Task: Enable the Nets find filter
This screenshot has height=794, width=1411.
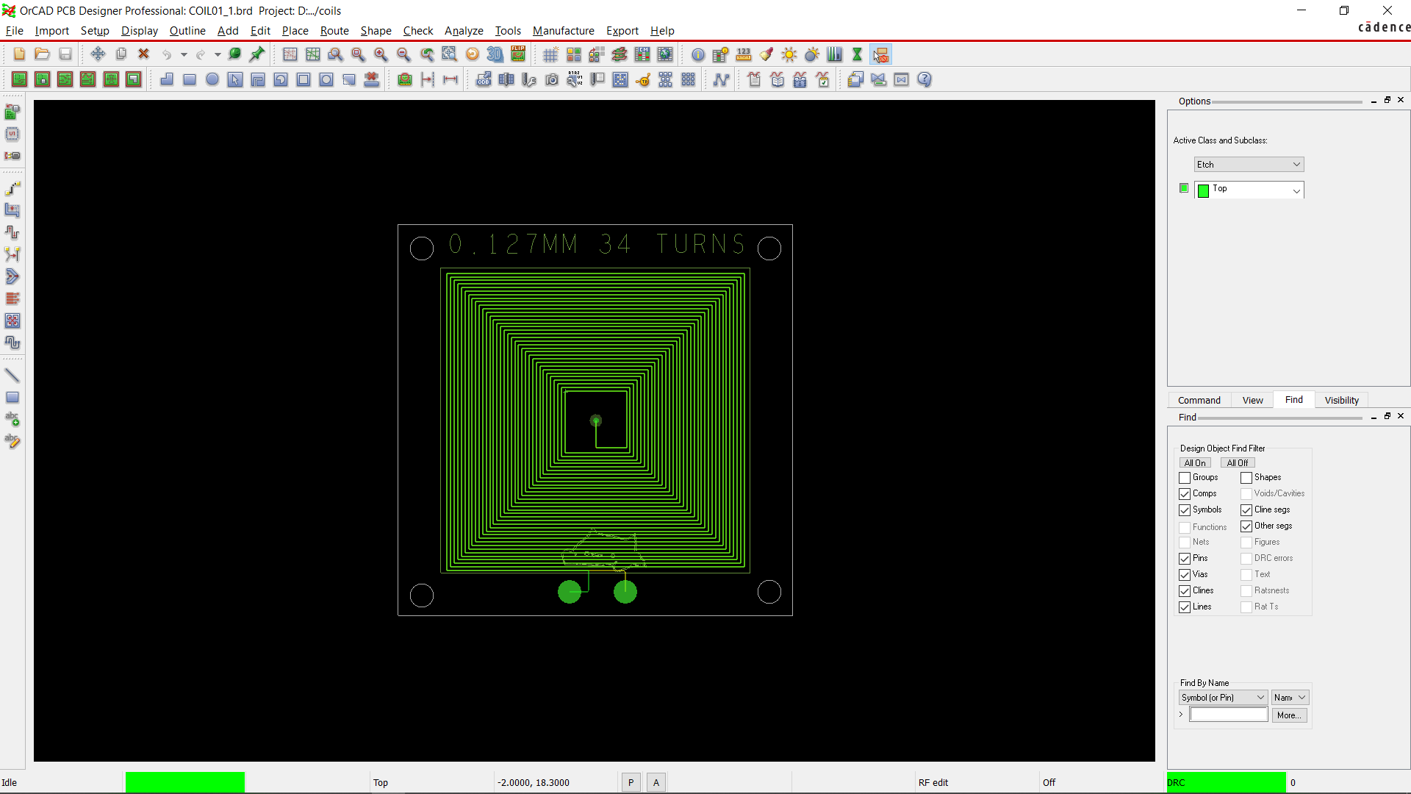Action: click(1184, 542)
